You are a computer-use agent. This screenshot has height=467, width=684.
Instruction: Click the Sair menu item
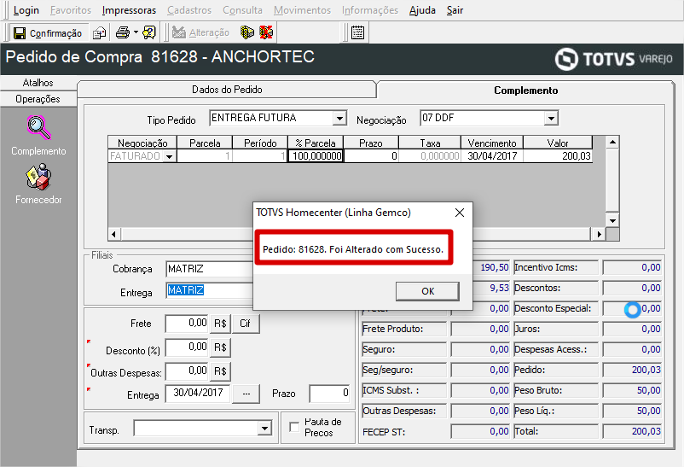[455, 10]
